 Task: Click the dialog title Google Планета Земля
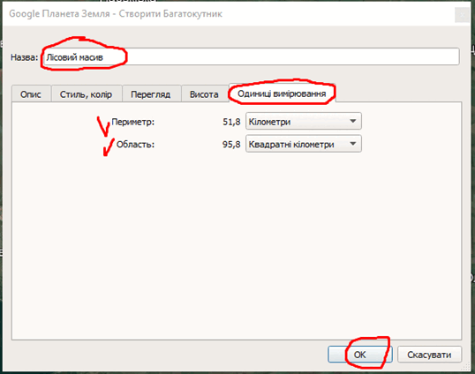[x=59, y=13]
